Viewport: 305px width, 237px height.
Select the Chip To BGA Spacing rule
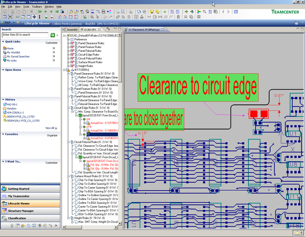(98, 191)
